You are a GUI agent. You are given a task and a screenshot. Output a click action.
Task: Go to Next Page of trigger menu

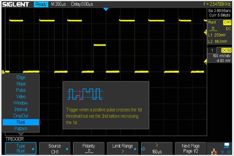[191, 149]
